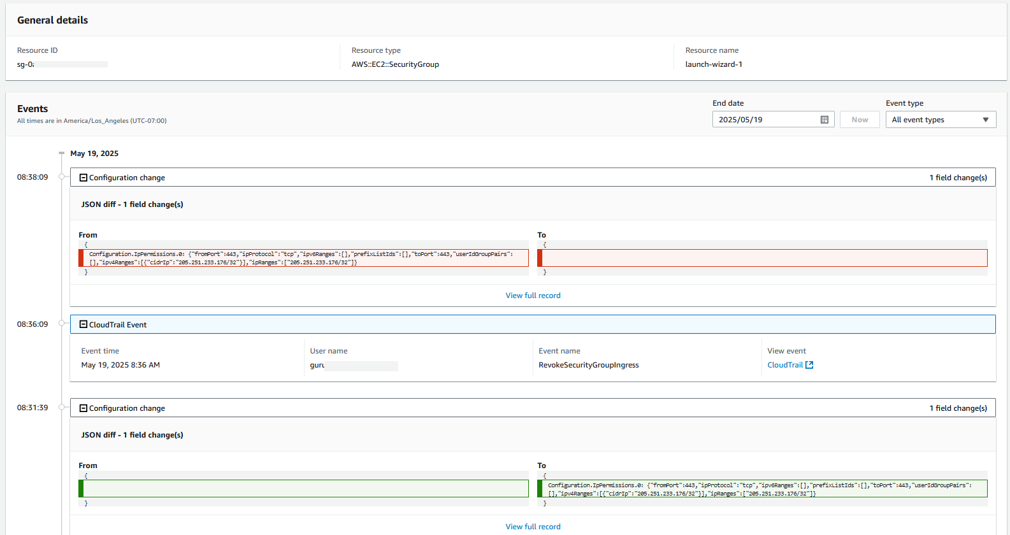
Task: Select the 08:31:39 timeline marker
Action: pos(62,407)
